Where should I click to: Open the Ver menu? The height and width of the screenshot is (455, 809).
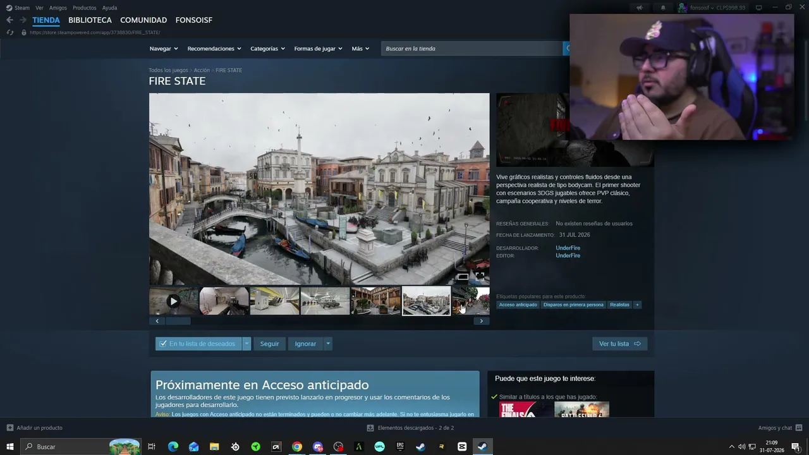click(x=39, y=8)
